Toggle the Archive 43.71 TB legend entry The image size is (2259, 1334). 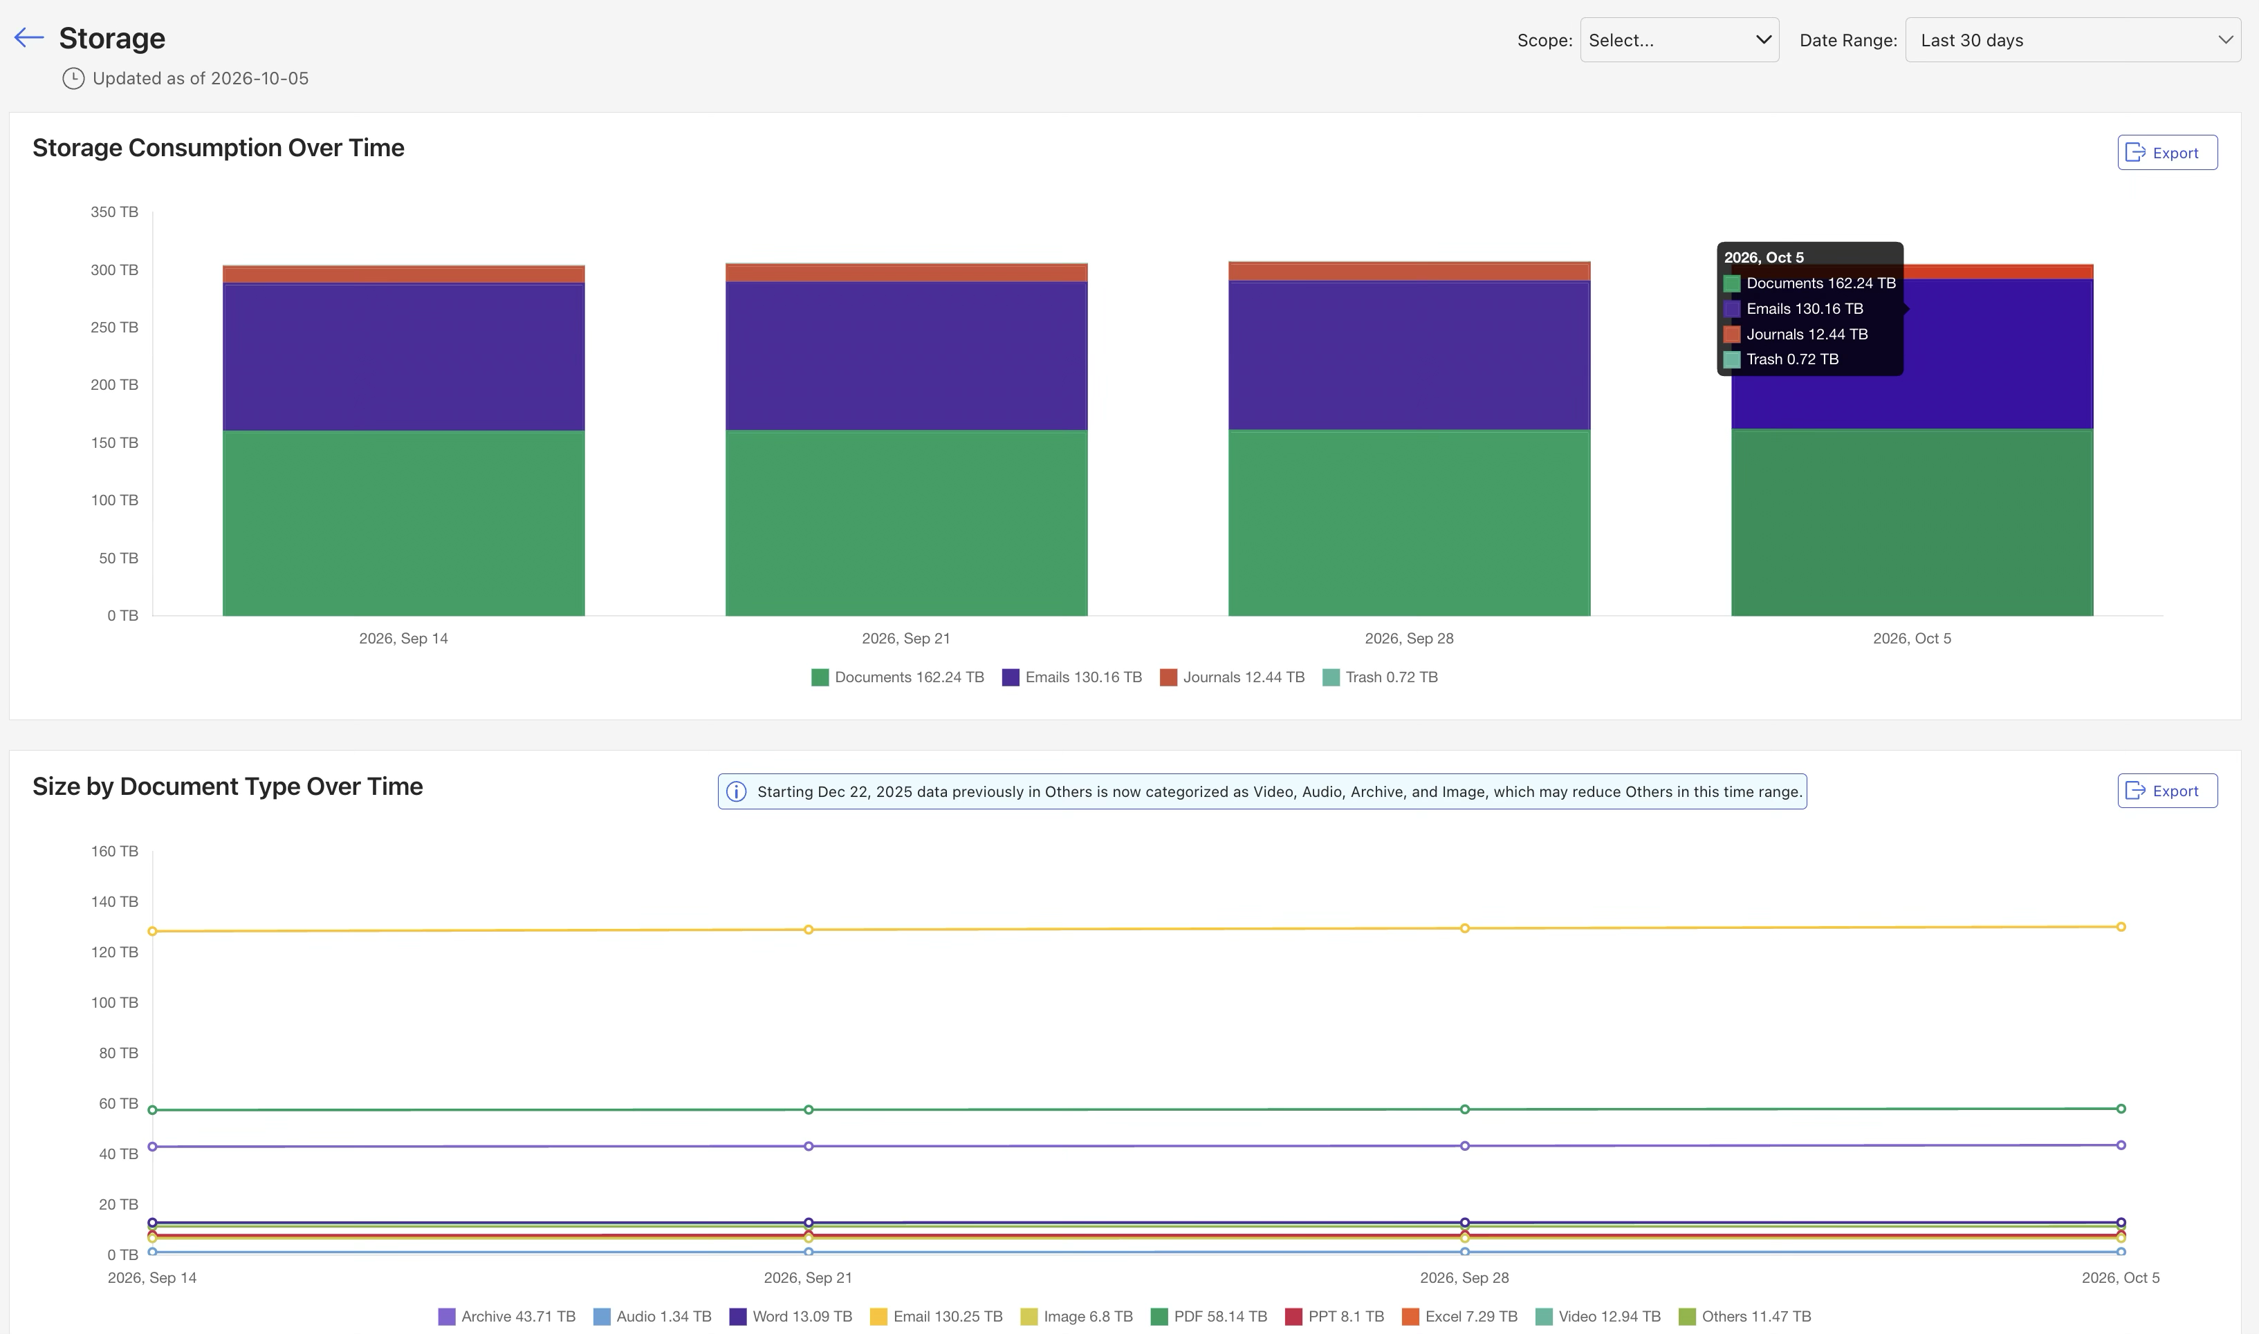[507, 1317]
